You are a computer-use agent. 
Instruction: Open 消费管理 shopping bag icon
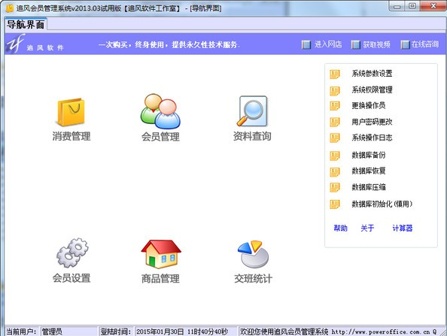point(71,112)
